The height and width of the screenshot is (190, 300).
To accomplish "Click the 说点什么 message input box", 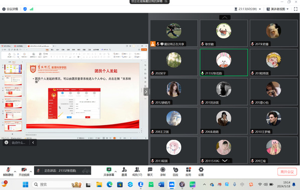I will click(19, 142).
